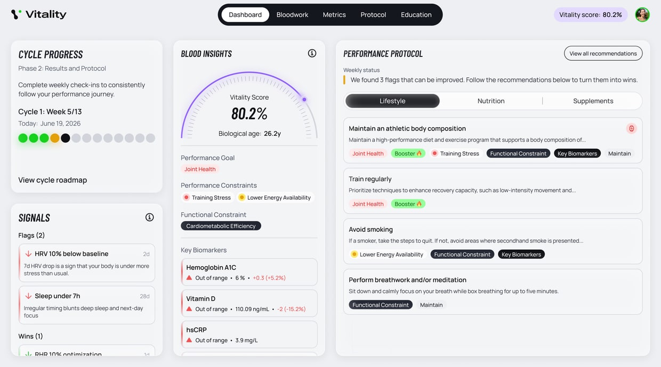Click the Vitality logo icon
This screenshot has width=661, height=367.
click(17, 14)
